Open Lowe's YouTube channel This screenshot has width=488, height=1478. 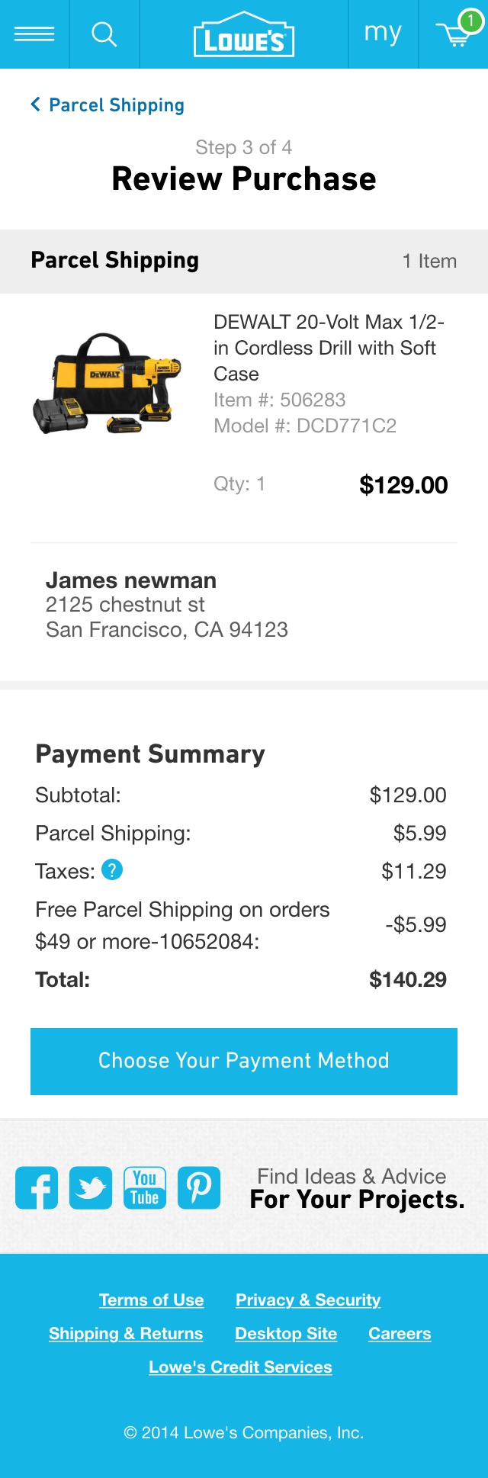coord(144,1187)
